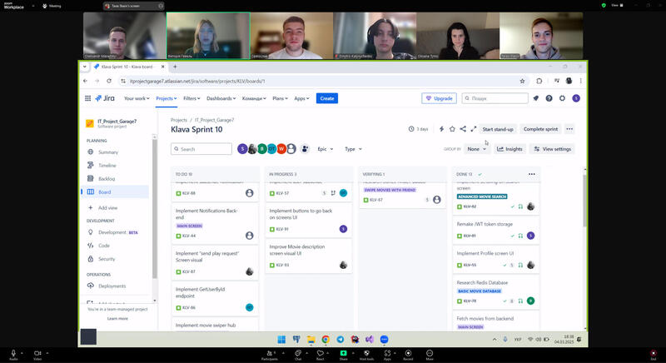Click the Jira header search box
The height and width of the screenshot is (363, 666).
[x=495, y=98]
